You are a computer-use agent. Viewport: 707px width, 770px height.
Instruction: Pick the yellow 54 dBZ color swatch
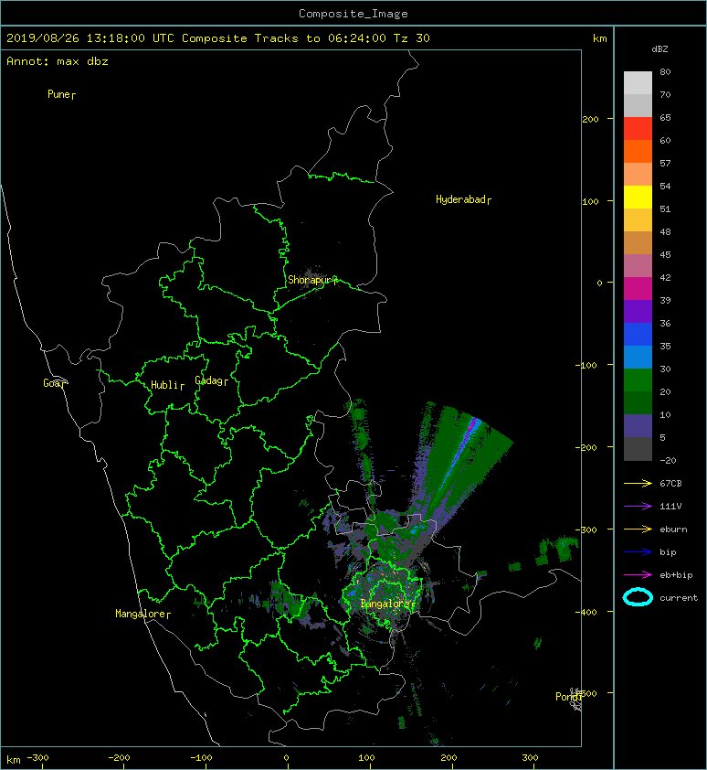pos(638,197)
